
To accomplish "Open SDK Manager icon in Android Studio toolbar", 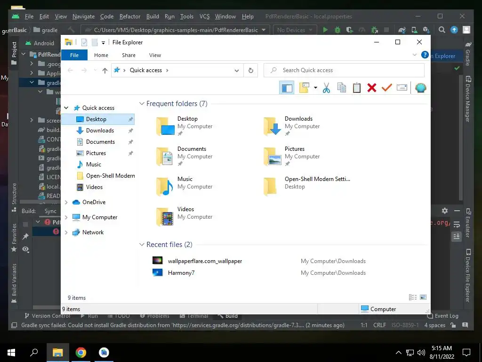I will click(426, 30).
